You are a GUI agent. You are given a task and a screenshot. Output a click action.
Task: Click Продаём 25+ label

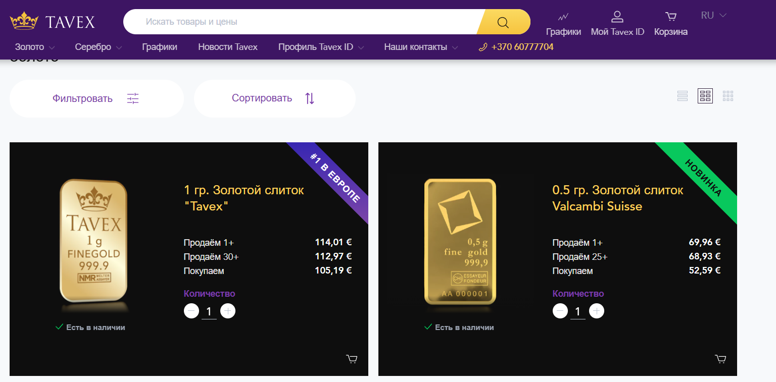(580, 257)
